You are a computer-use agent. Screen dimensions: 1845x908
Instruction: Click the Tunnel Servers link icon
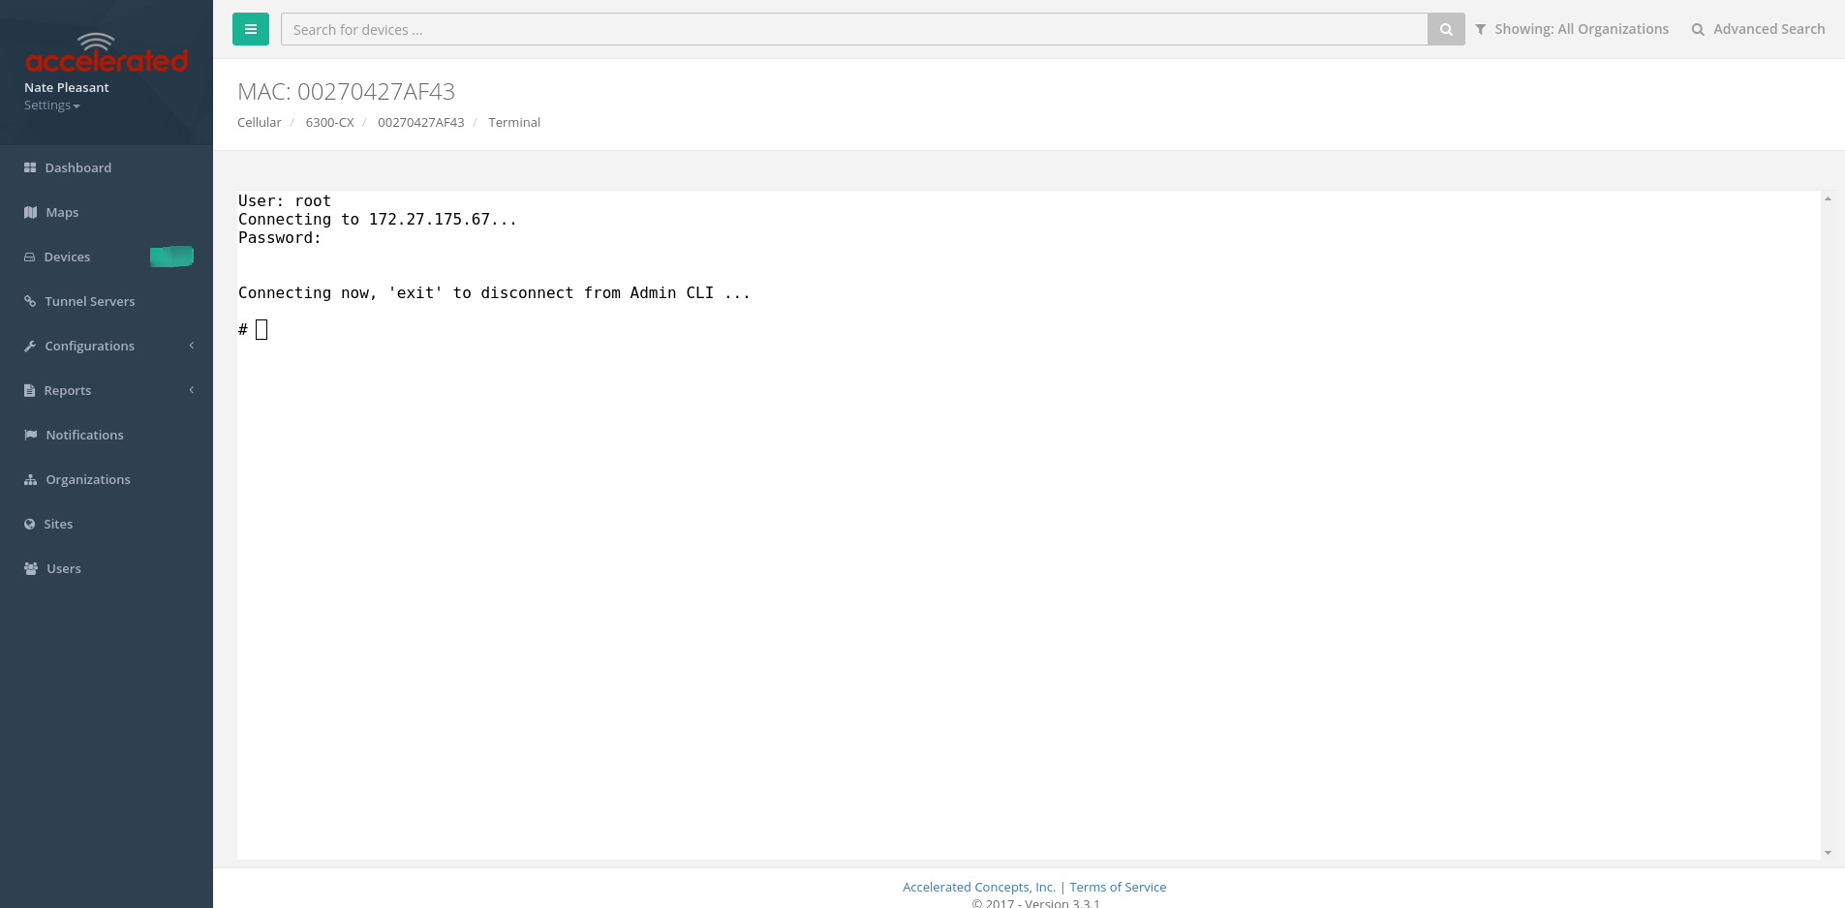[30, 301]
